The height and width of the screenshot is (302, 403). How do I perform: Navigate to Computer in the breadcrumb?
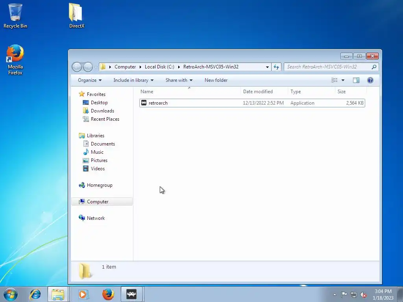tap(125, 67)
